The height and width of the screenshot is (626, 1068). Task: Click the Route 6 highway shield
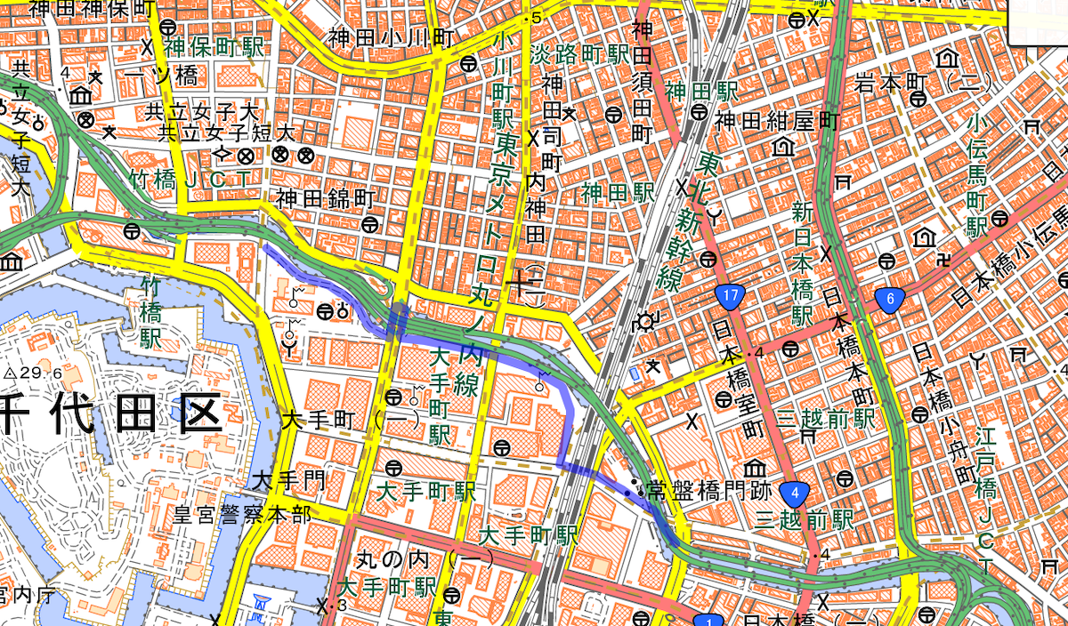tap(889, 300)
